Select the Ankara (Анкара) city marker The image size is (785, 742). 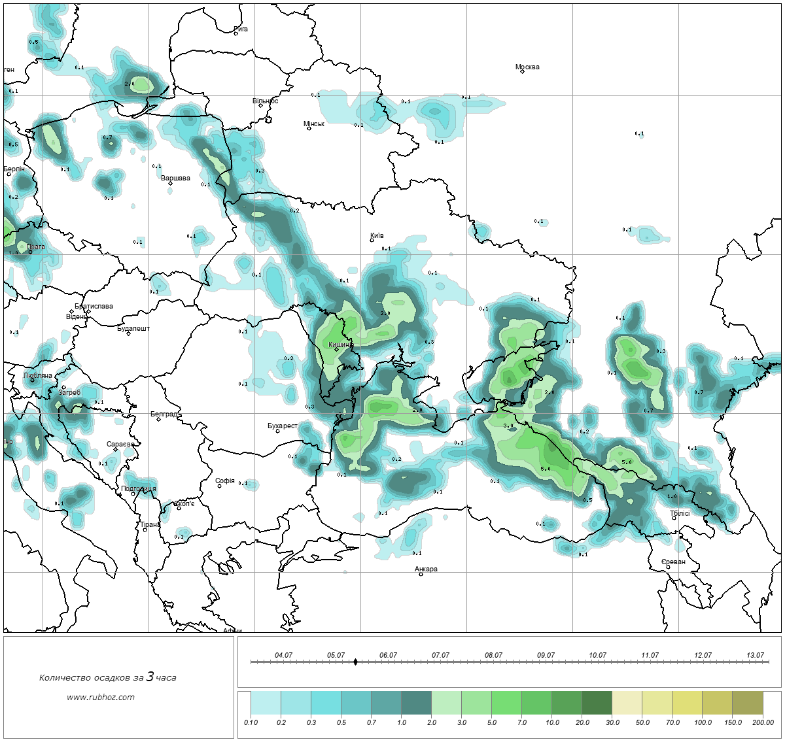(x=421, y=574)
